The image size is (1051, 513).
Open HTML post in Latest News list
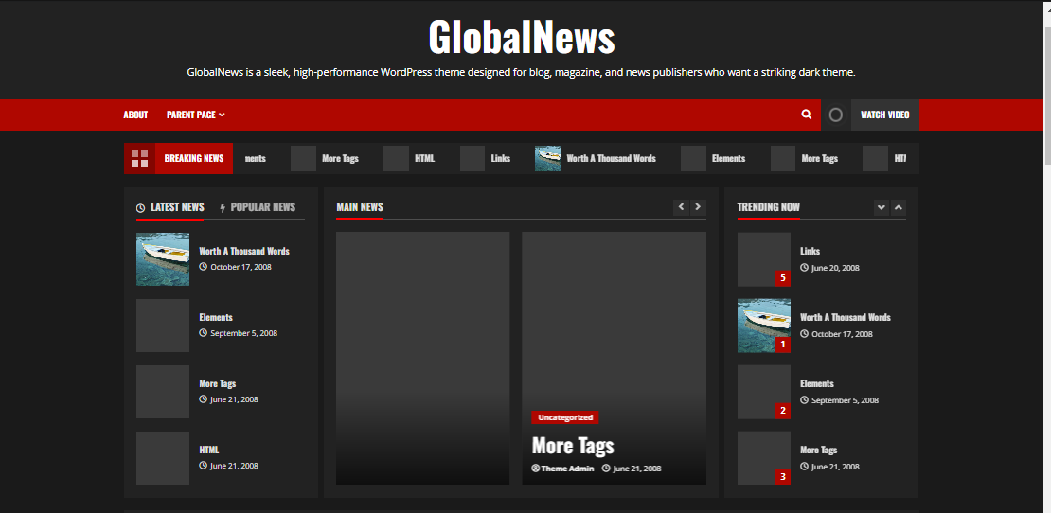[x=209, y=450]
